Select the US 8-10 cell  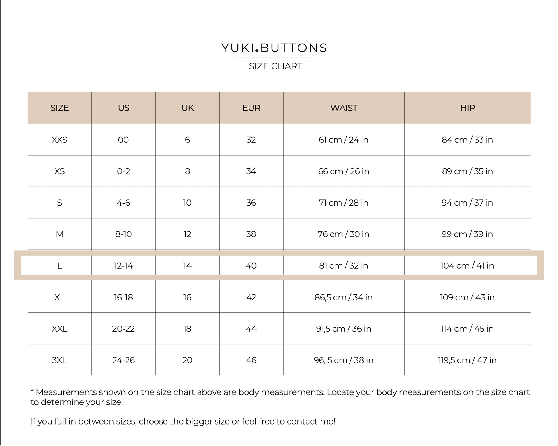[124, 234]
